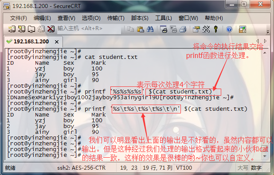Click the IDNameSexMark1yzjboy100 output line
Viewport: 274px width, 175px height.
point(120,97)
